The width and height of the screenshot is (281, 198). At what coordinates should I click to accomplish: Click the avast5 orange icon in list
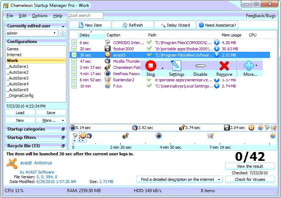pyautogui.click(x=108, y=55)
